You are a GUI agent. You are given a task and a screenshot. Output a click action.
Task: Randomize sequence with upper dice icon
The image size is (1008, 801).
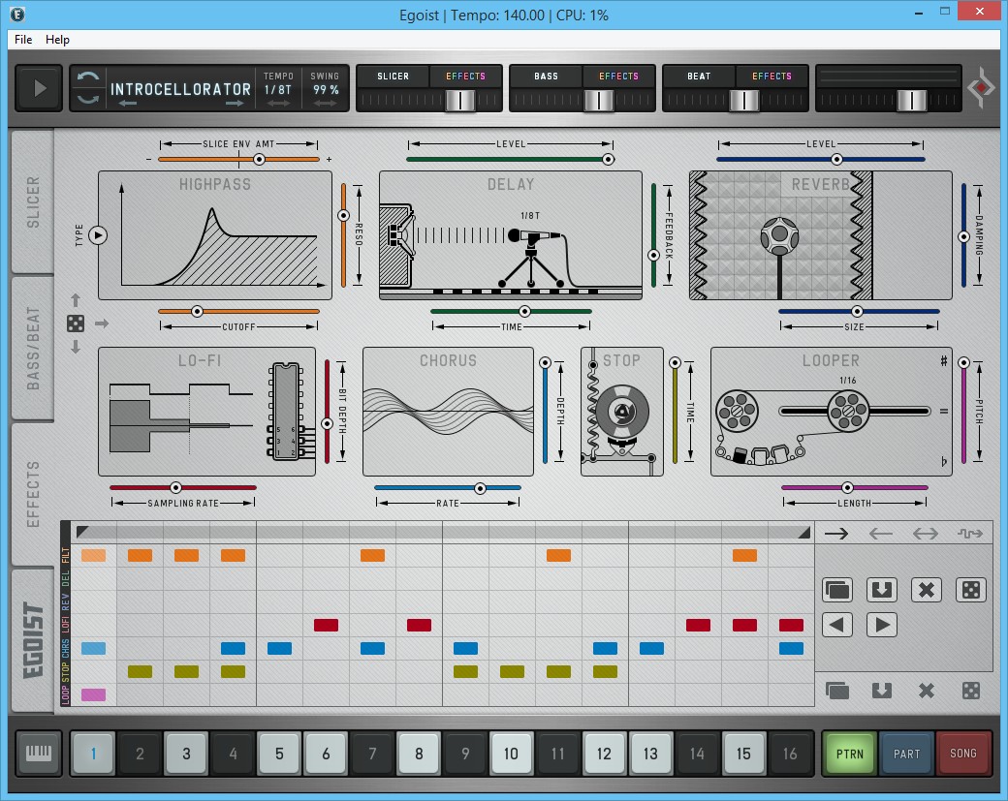point(971,590)
